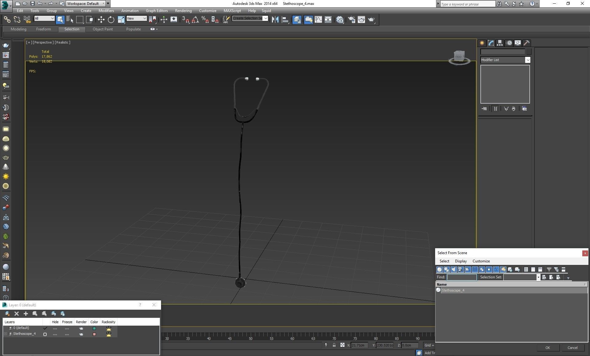
Task: Switch to the Object Paint ribbon tab
Action: [x=103, y=29]
